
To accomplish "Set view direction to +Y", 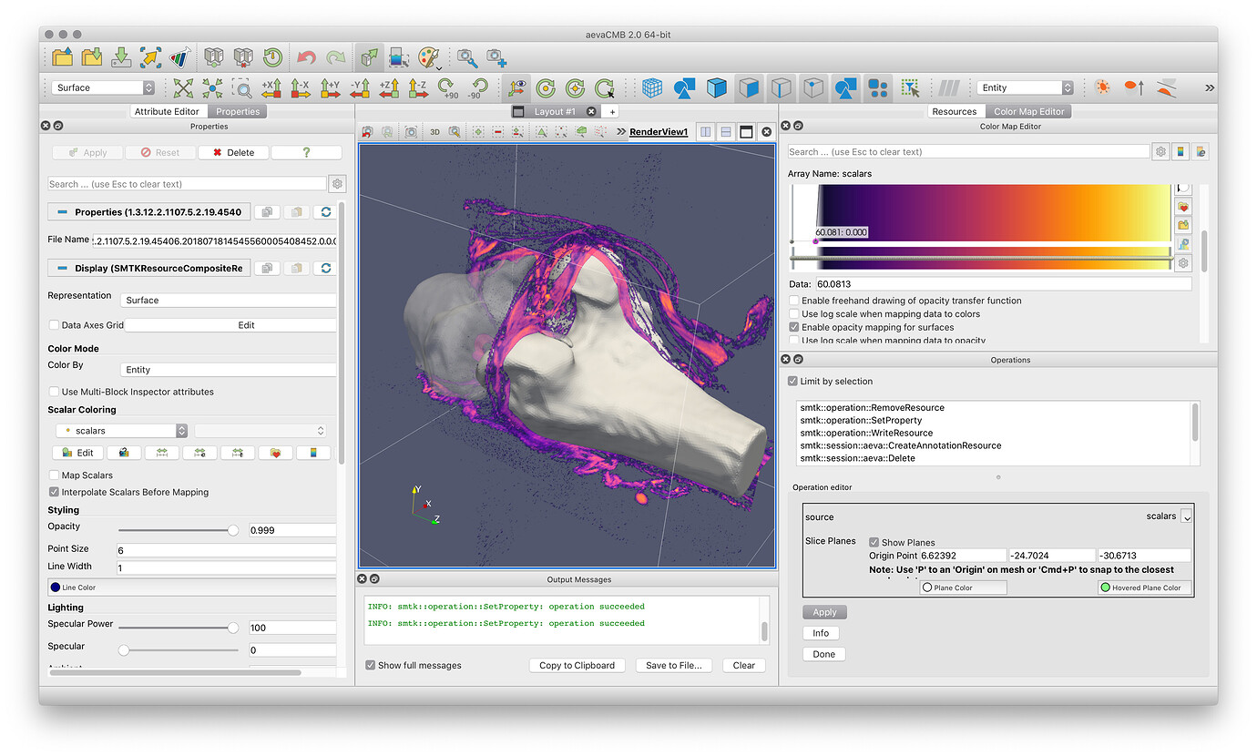I will (x=330, y=87).
